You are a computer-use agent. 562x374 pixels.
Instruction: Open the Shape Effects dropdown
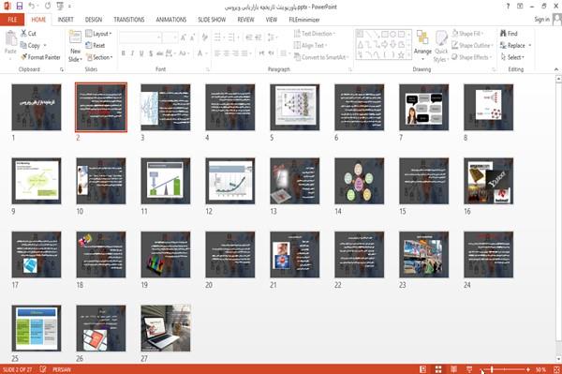pyautogui.click(x=471, y=57)
